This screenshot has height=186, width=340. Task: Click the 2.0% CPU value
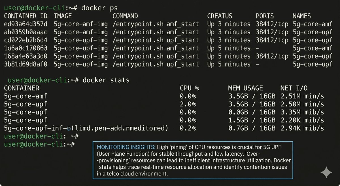tap(188, 104)
